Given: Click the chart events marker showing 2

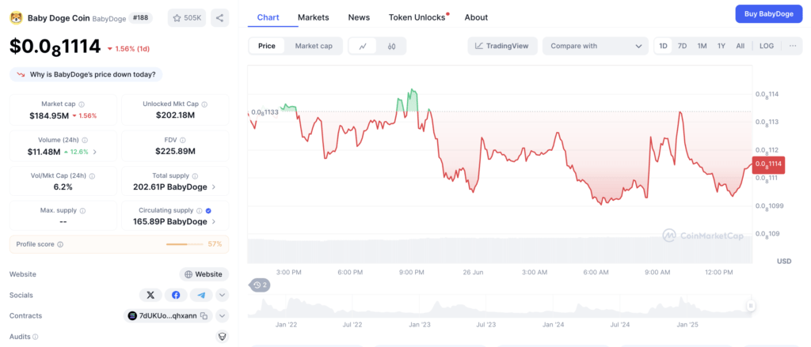Looking at the screenshot, I should click(x=261, y=285).
